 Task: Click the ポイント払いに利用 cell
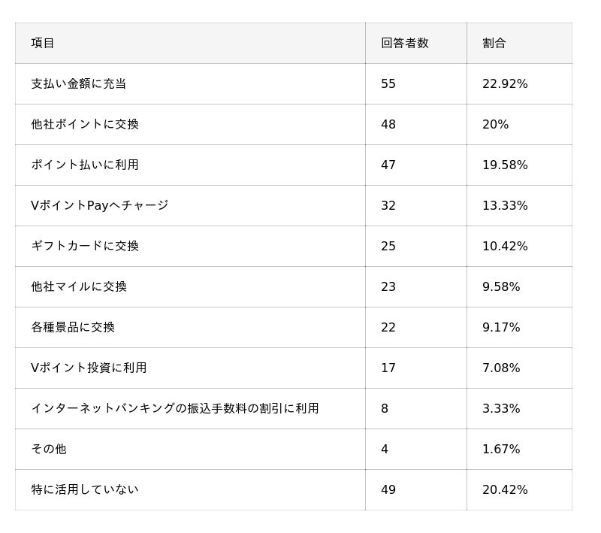(85, 165)
